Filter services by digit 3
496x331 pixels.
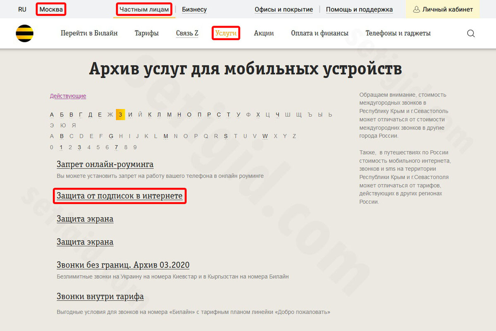[x=79, y=147]
